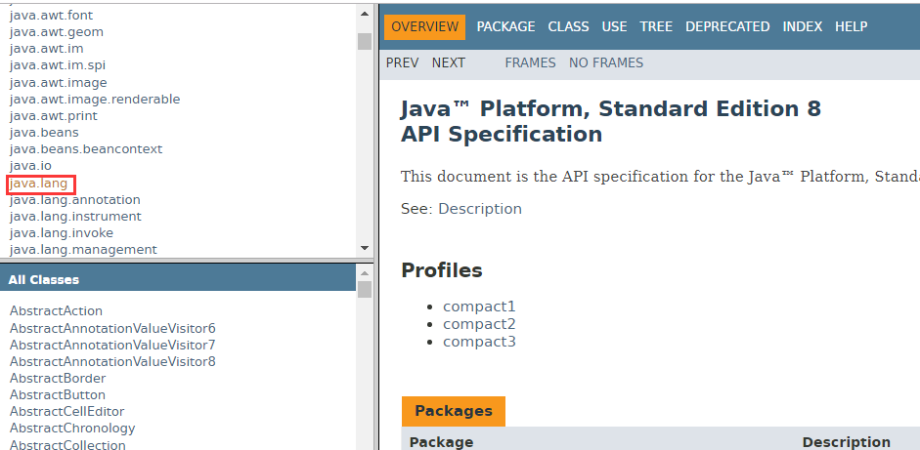Open the AbstractAction class

point(56,311)
